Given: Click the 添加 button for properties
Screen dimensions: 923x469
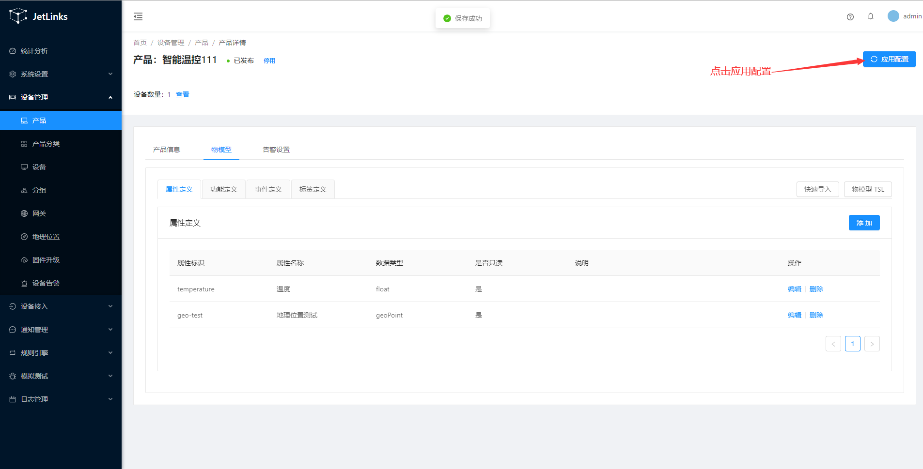Looking at the screenshot, I should [x=864, y=223].
